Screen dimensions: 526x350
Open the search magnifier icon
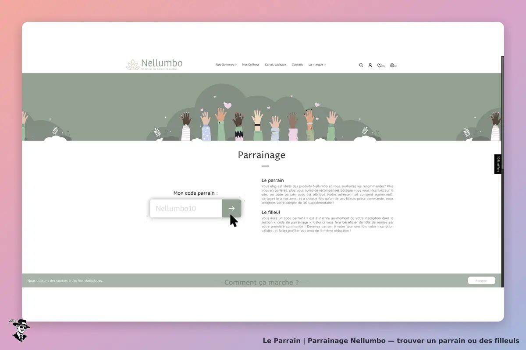(361, 65)
